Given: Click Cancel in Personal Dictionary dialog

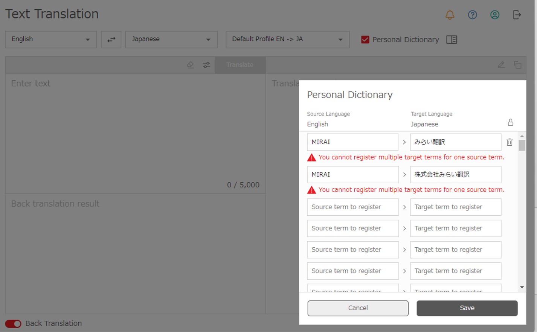Looking at the screenshot, I should click(x=358, y=308).
